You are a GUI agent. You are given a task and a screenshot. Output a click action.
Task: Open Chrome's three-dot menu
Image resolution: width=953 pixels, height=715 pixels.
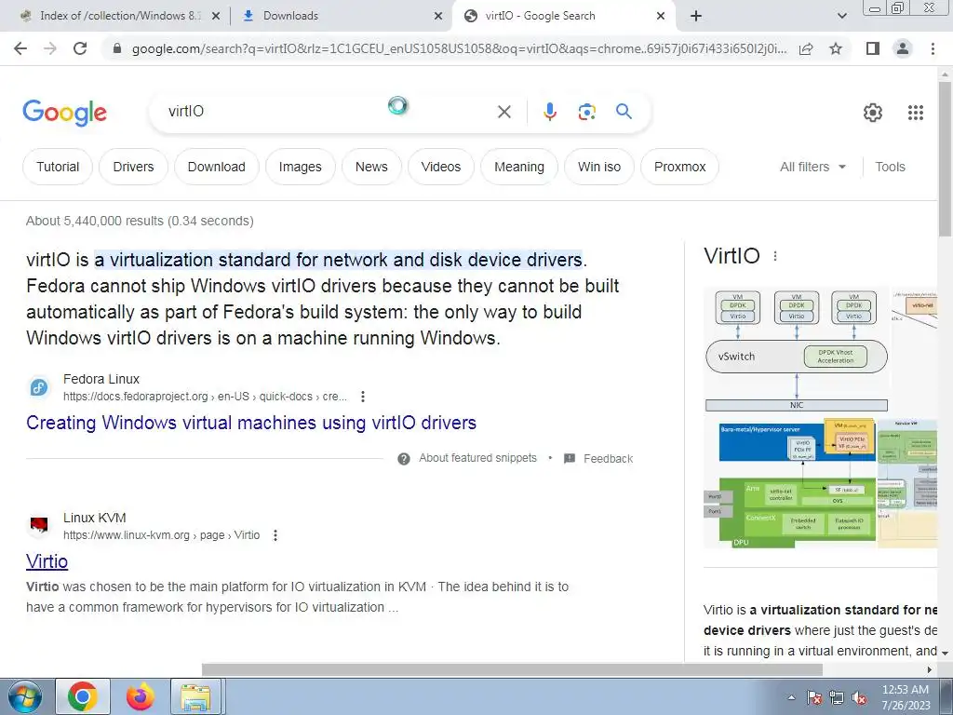(933, 48)
